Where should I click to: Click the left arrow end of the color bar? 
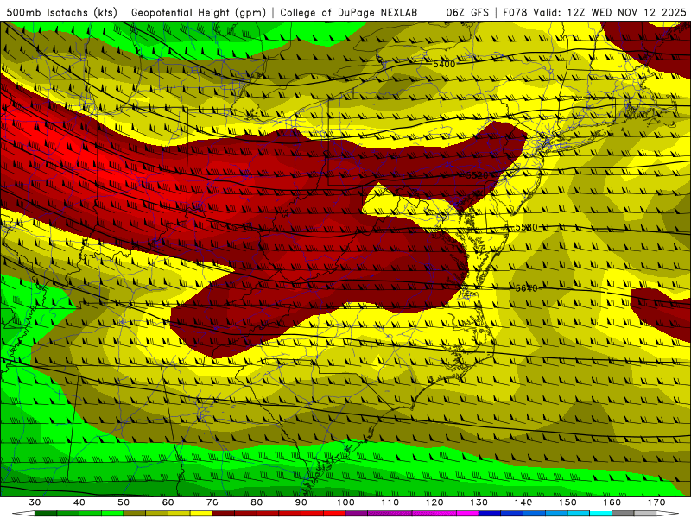(x=23, y=513)
